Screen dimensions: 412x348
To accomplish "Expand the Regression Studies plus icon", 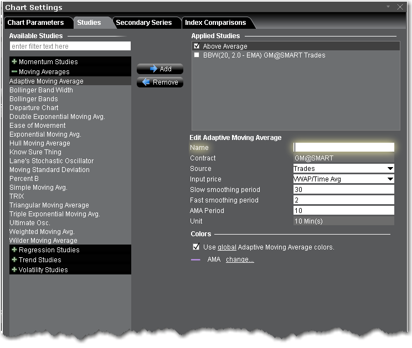I will [14, 250].
